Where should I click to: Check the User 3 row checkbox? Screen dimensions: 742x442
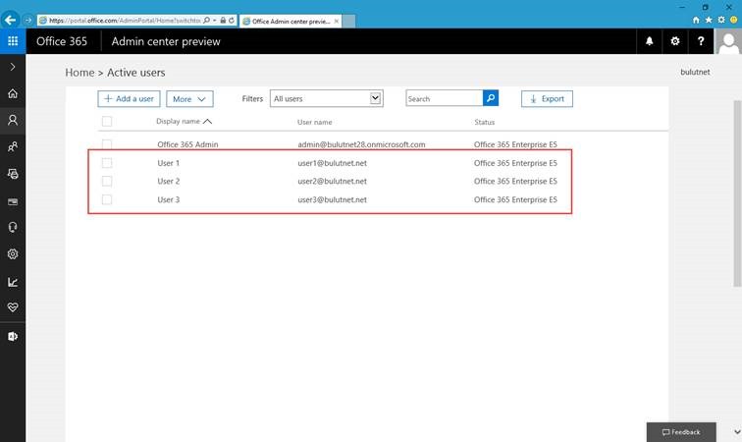pyautogui.click(x=107, y=199)
